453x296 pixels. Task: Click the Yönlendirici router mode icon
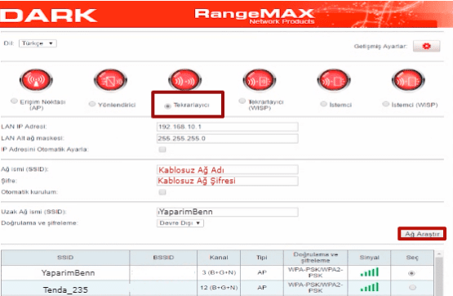tap(110, 80)
